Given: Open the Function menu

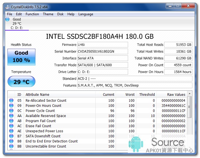Looking at the screenshot, I should click(x=32, y=14).
